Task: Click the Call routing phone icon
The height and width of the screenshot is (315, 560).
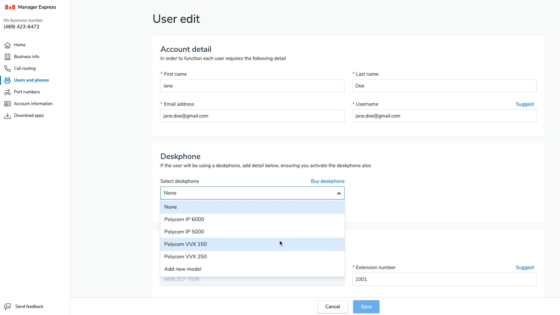Action: 8,69
